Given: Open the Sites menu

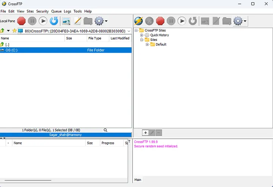Looking at the screenshot, I should coord(30,11).
